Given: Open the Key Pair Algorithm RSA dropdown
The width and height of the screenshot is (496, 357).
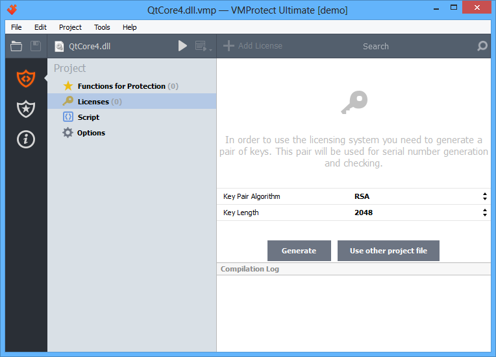Looking at the screenshot, I should [x=419, y=196].
